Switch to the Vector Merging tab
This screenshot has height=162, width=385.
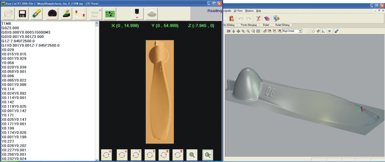(x=248, y=25)
